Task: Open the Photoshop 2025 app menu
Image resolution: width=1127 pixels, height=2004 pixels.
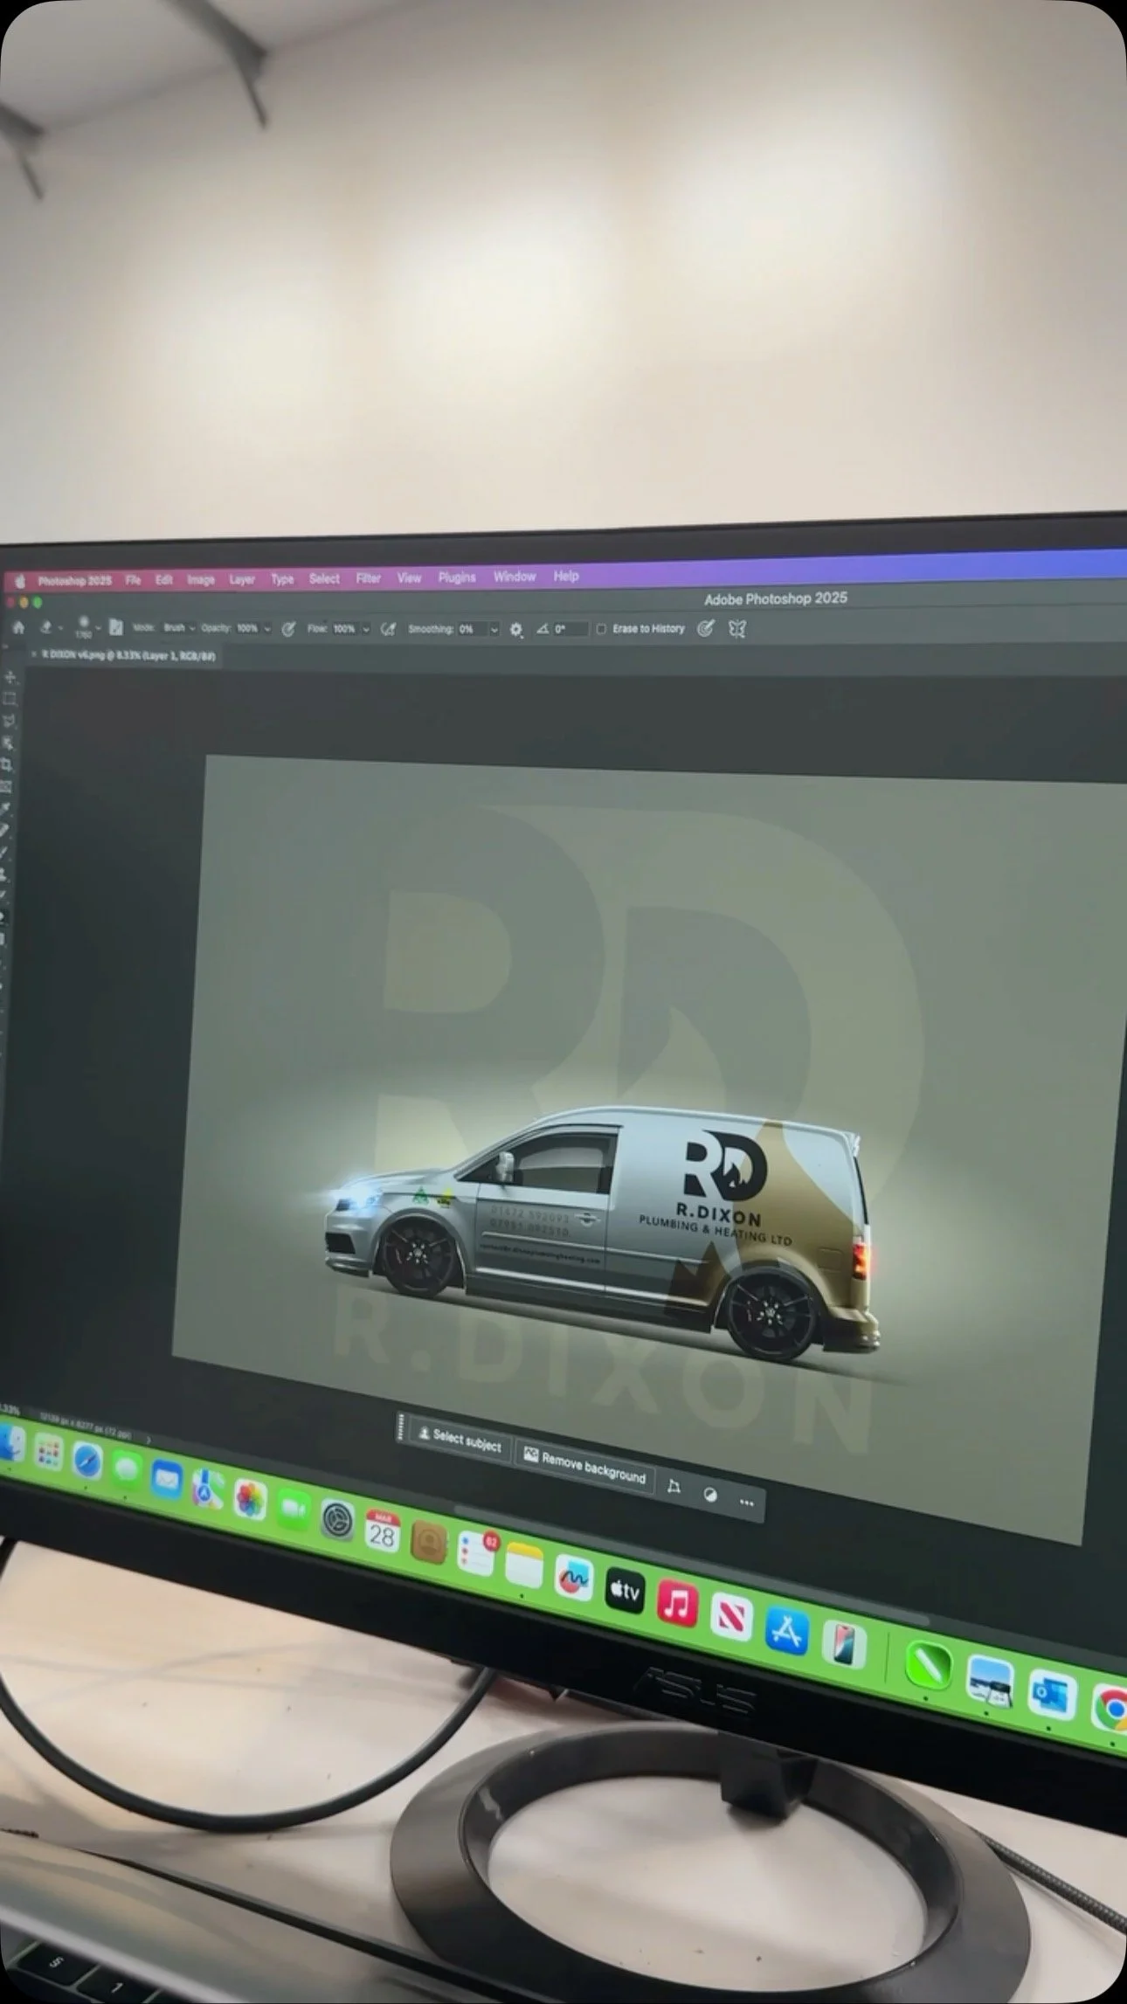Action: 74,581
